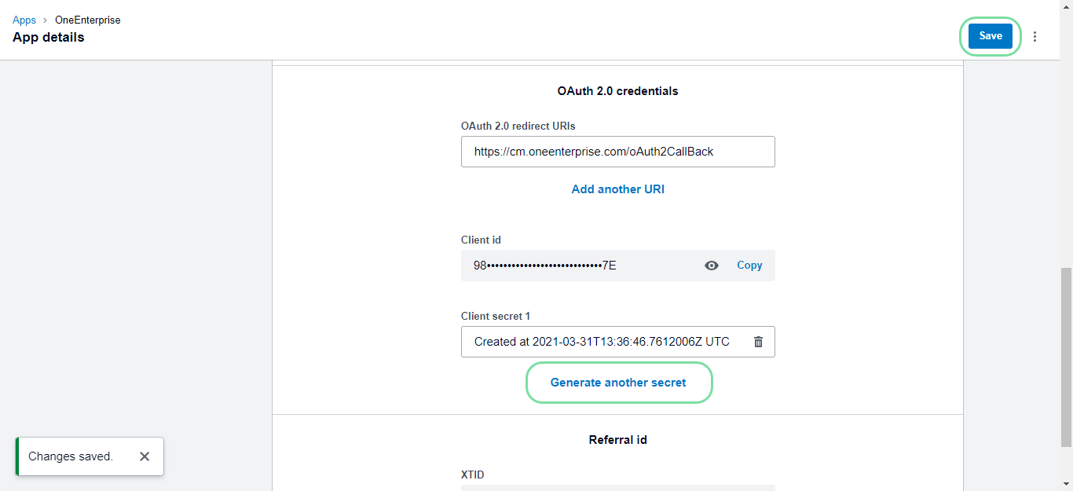Image resolution: width=1073 pixels, height=491 pixels.
Task: Click the Add another URI link
Action: point(617,189)
